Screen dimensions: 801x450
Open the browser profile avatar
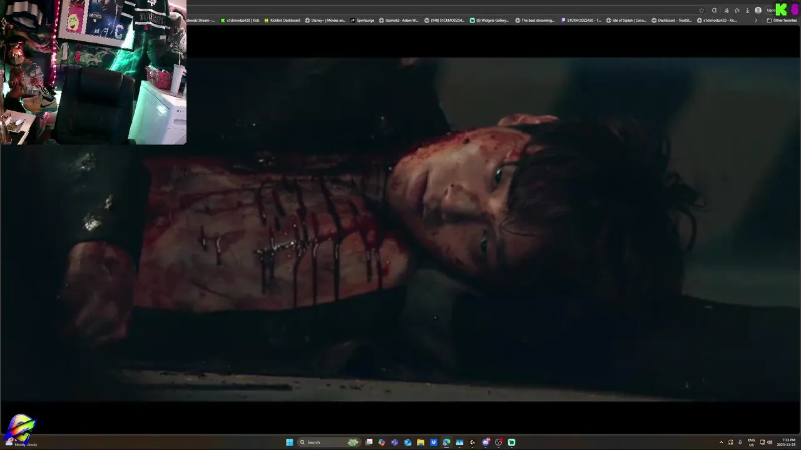point(758,10)
